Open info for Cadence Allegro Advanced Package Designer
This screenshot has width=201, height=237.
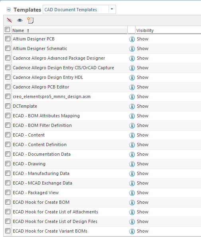(132, 58)
